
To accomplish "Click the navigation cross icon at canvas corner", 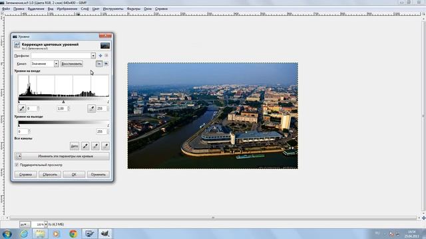I will pos(423,218).
